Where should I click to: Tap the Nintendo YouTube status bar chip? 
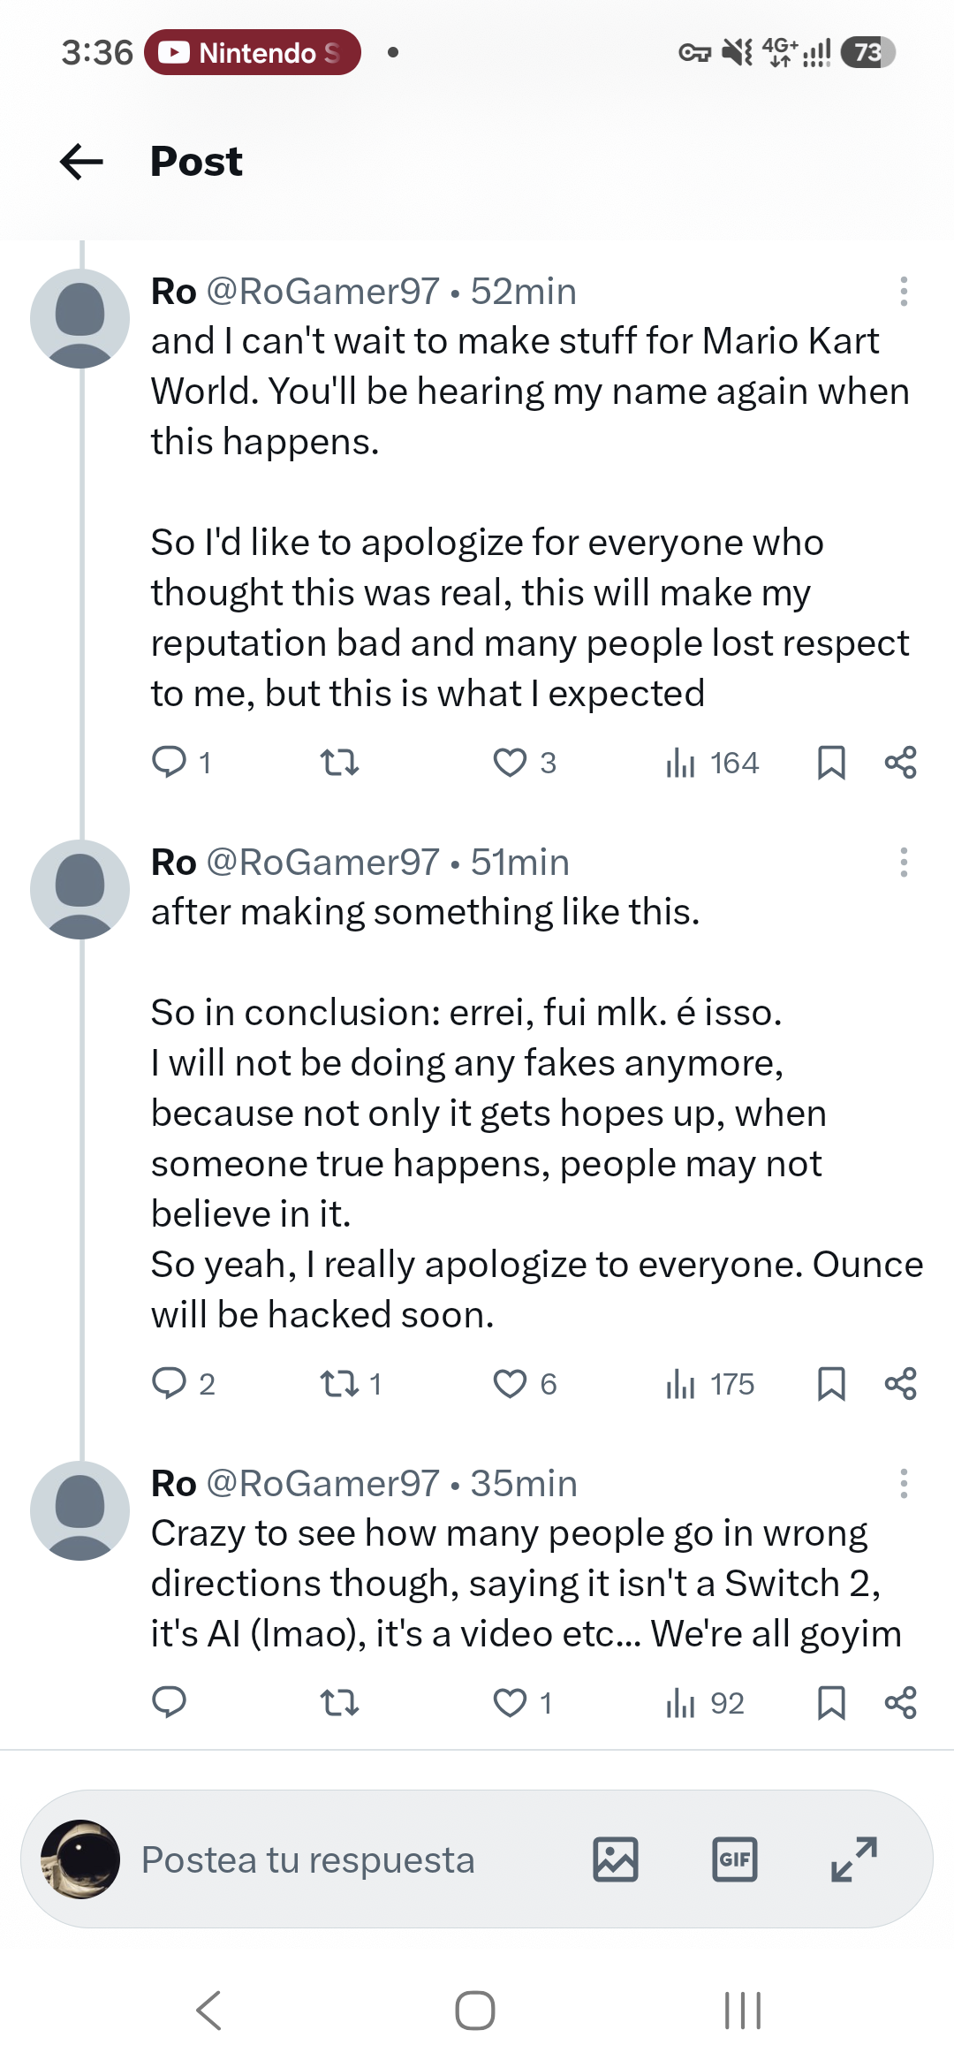[253, 52]
